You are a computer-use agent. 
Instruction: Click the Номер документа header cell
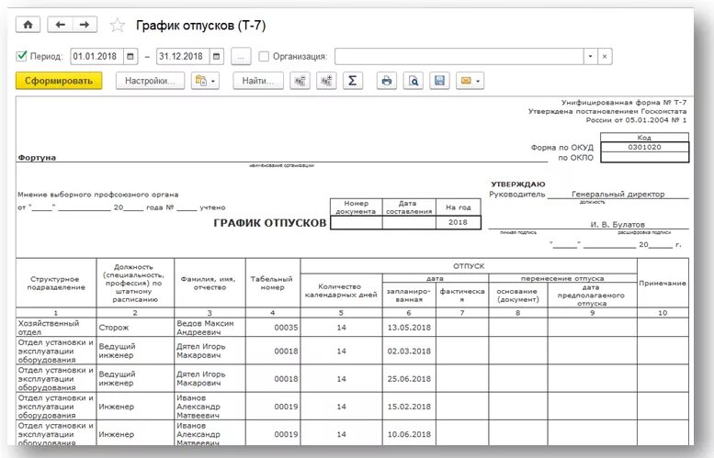(x=357, y=207)
